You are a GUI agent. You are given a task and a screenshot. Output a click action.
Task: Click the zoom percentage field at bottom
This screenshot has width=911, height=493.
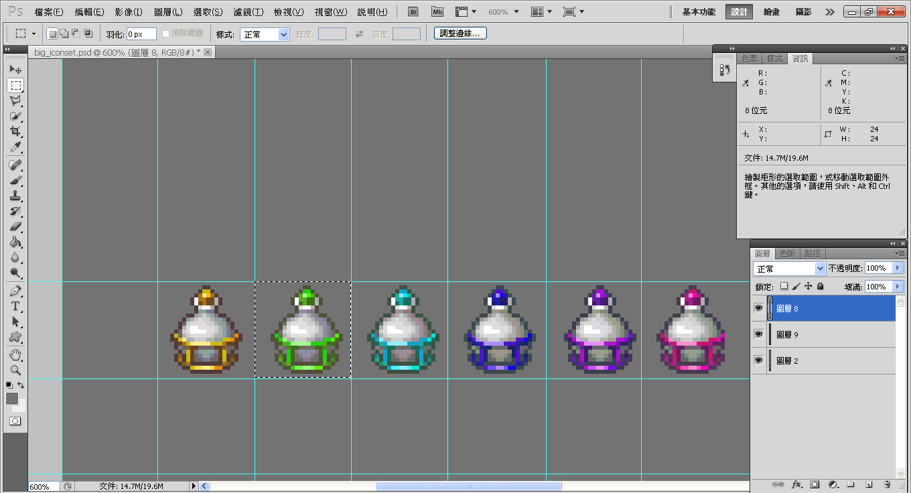point(43,486)
